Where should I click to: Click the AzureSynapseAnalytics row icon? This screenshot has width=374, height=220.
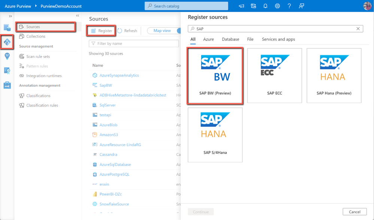point(95,75)
